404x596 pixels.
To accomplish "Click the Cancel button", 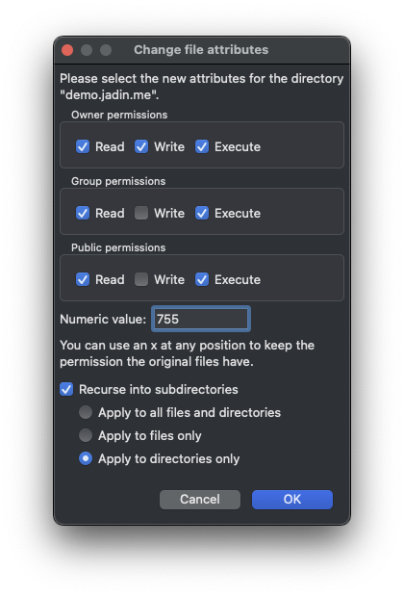I will (200, 500).
